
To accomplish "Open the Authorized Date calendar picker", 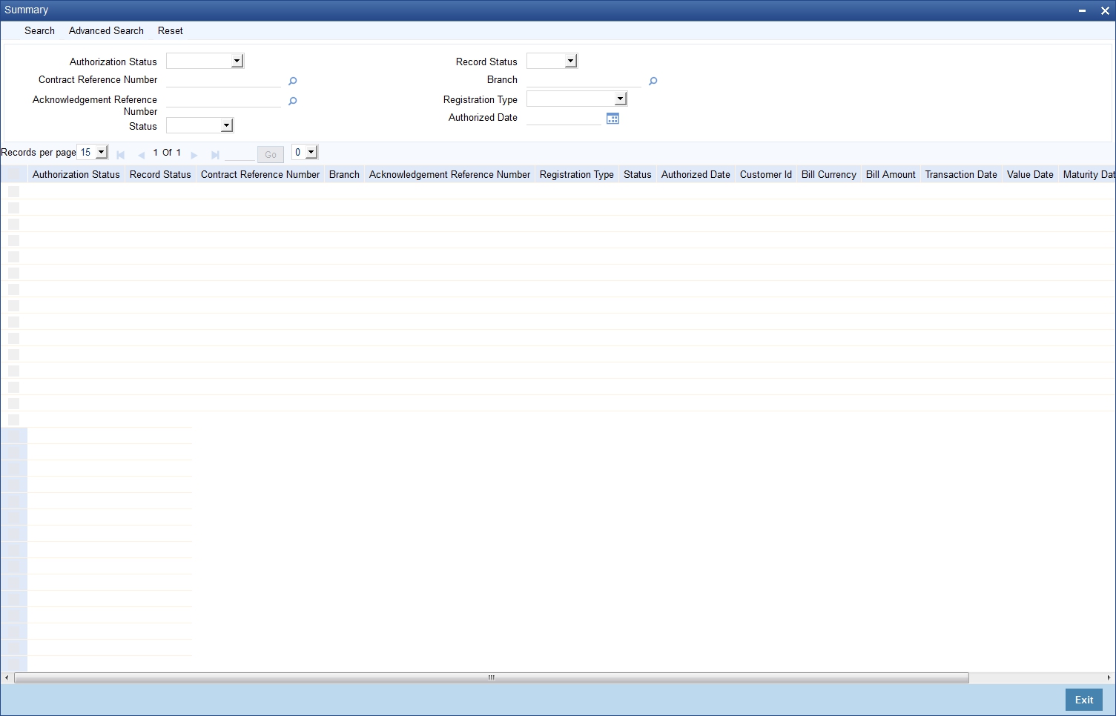I will point(613,119).
